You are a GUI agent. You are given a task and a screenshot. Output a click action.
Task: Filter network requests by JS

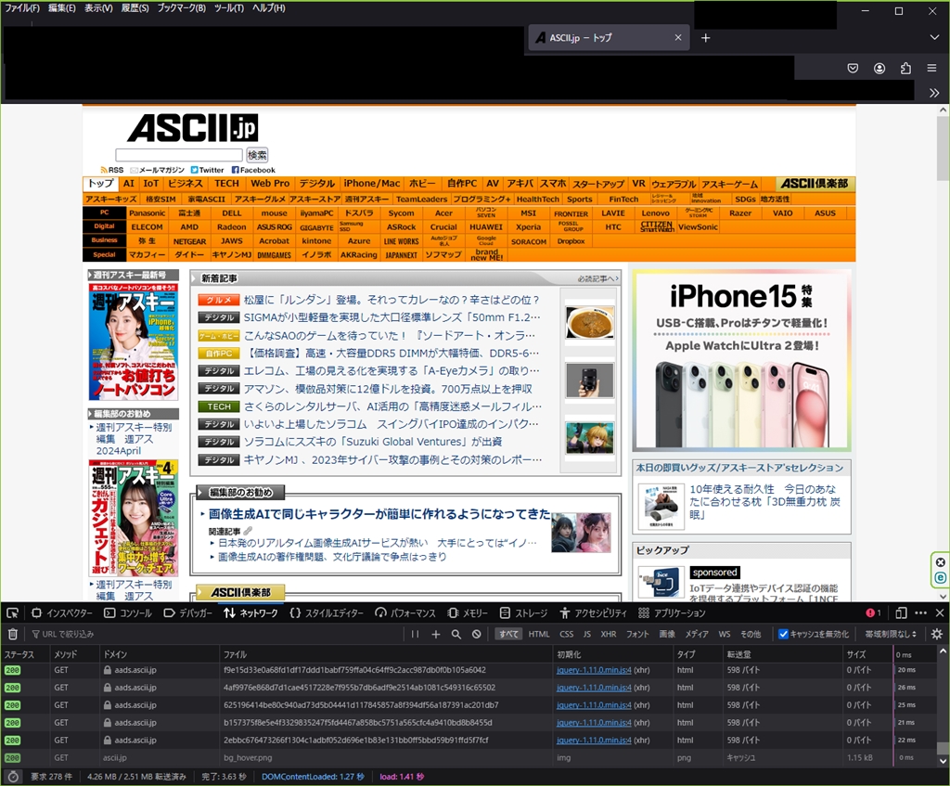[587, 634]
